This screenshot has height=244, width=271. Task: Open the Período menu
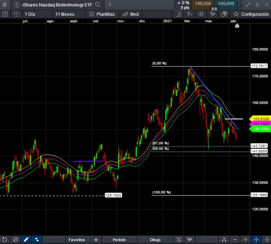(x=119, y=239)
